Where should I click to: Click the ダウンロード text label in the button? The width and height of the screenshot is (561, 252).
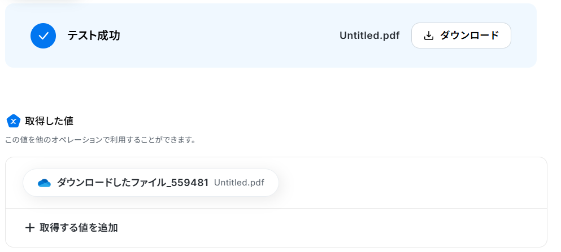pyautogui.click(x=469, y=36)
